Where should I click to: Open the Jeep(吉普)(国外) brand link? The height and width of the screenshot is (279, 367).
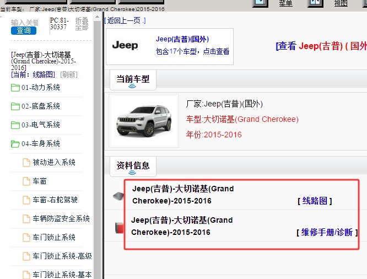[x=182, y=39]
